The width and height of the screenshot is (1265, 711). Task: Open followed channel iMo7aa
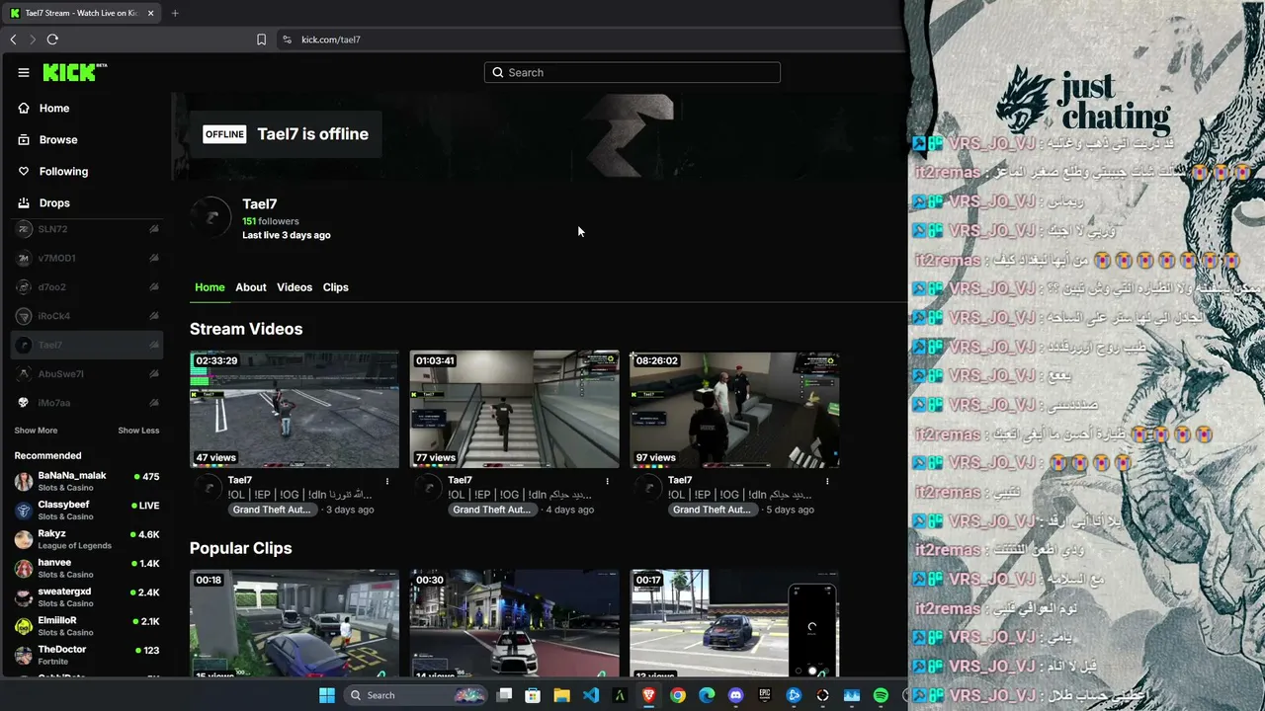coord(87,403)
